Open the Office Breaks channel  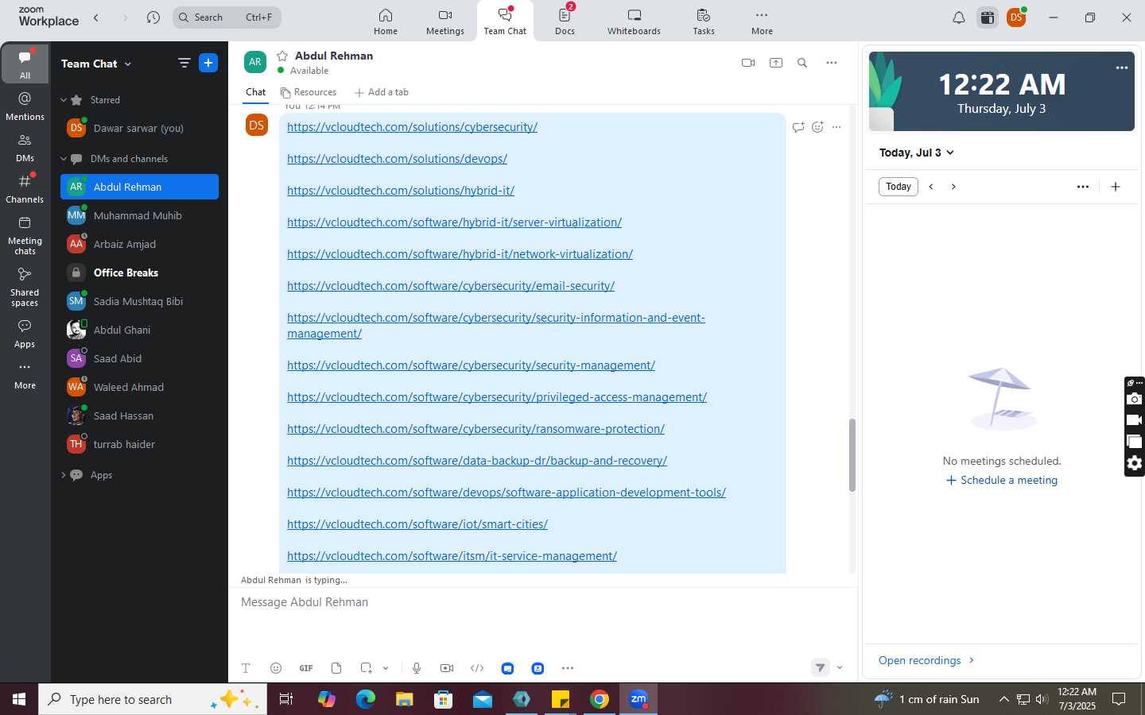point(139,272)
